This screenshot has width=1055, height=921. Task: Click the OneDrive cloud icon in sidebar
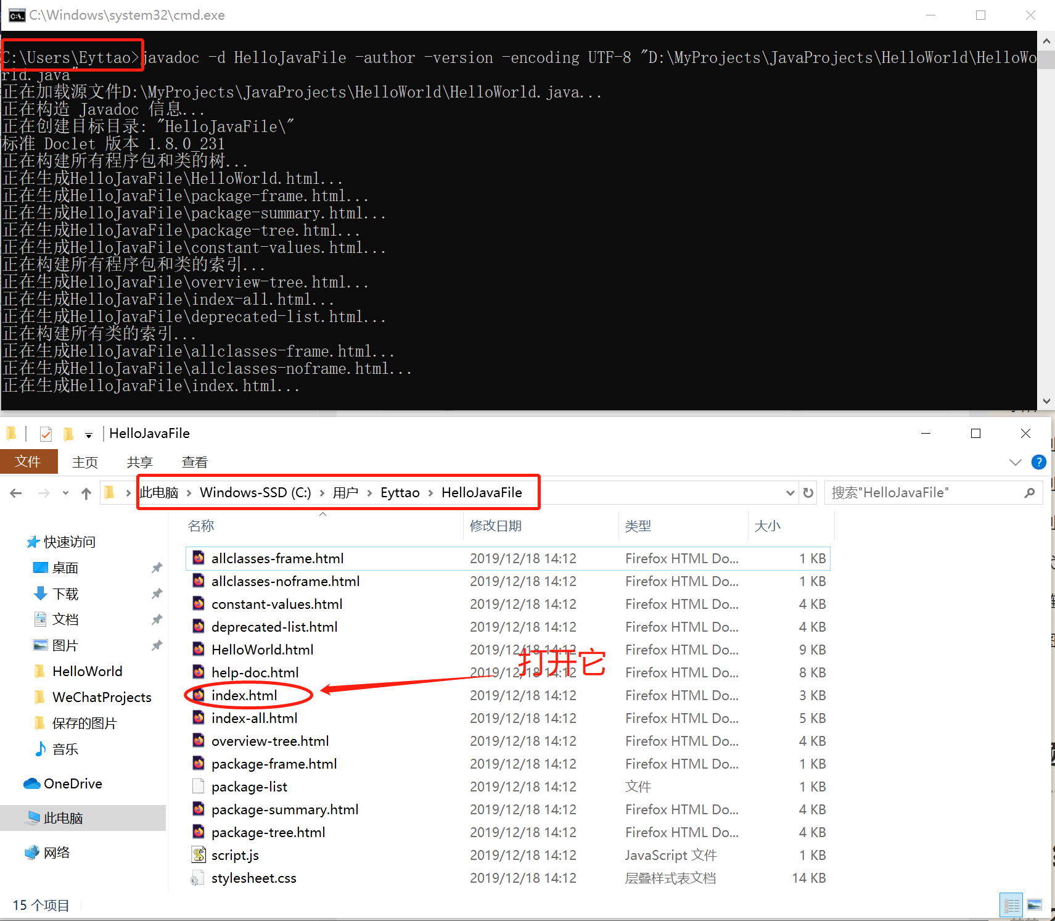31,783
